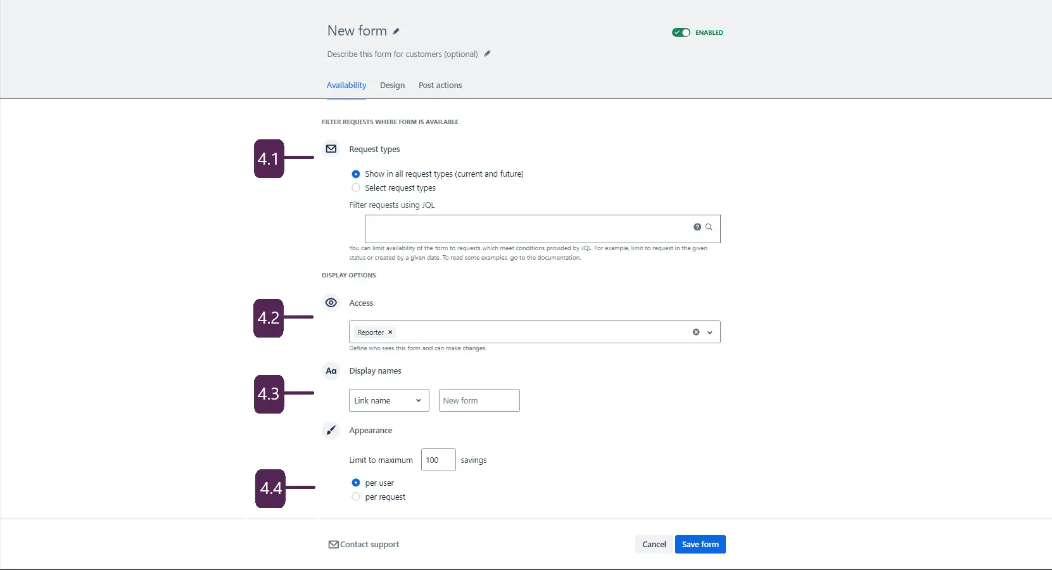
Task: Click the maximum savings value field
Action: click(x=437, y=460)
